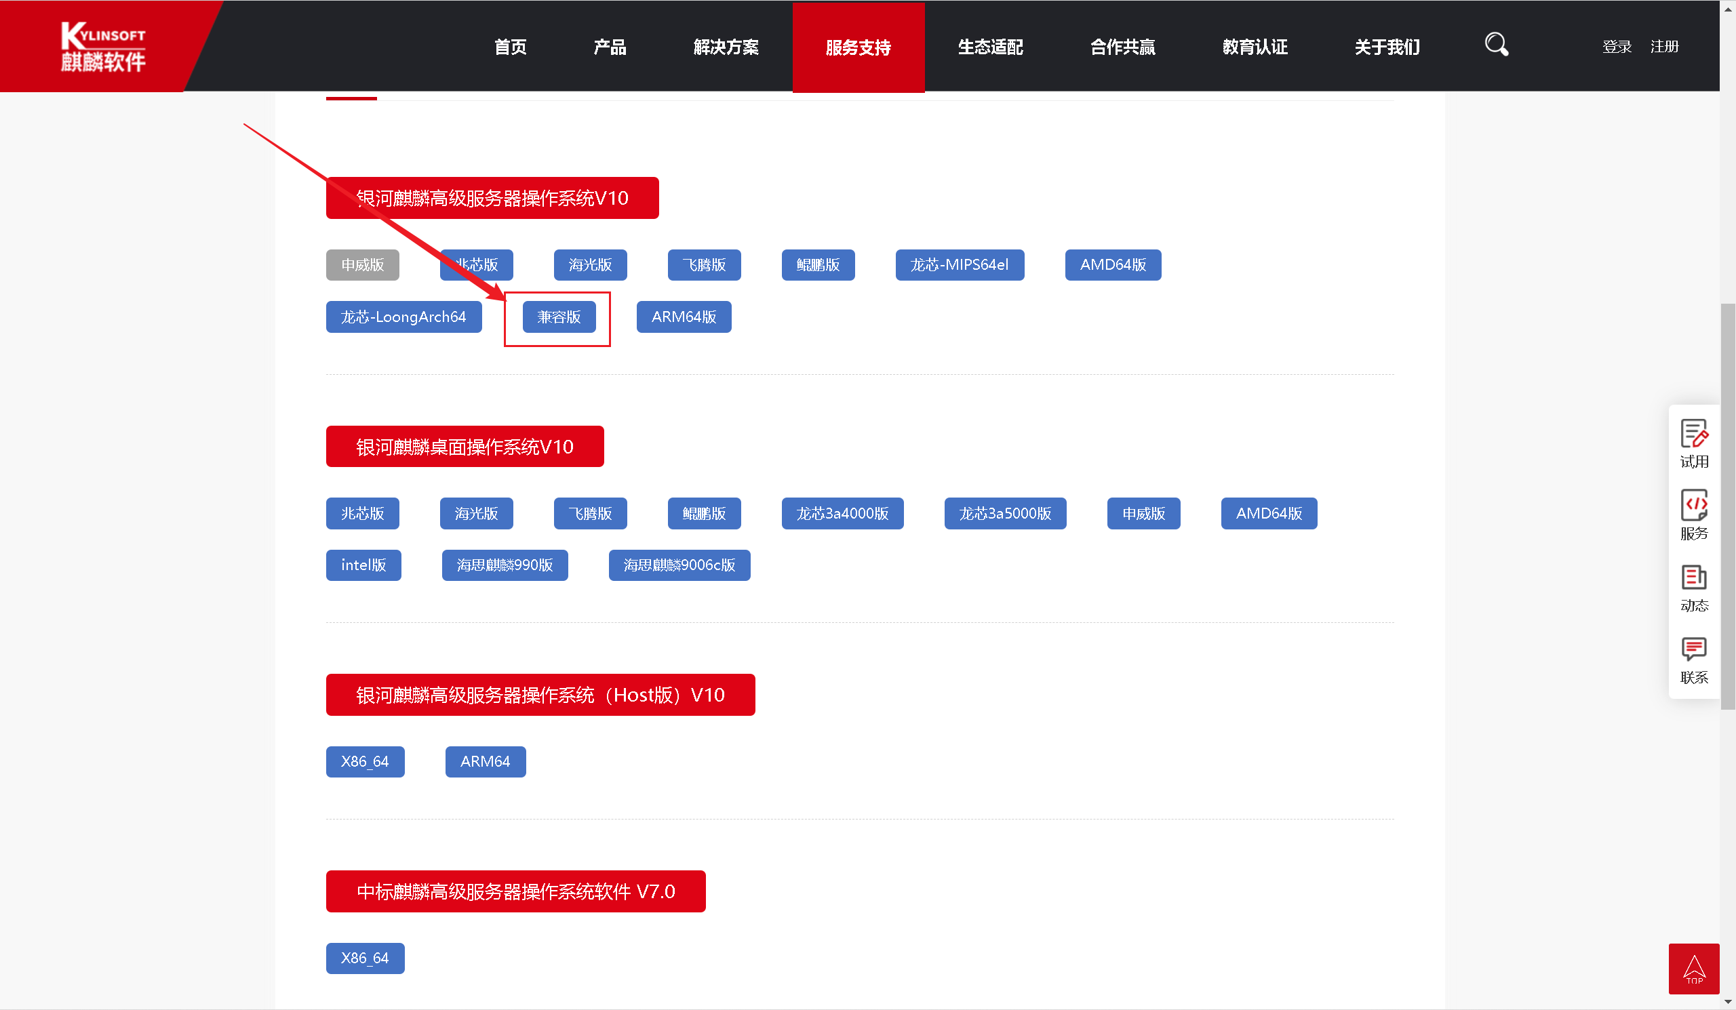Image resolution: width=1736 pixels, height=1010 pixels.
Task: Select the 龙芯3a4000版 button
Action: tap(842, 514)
